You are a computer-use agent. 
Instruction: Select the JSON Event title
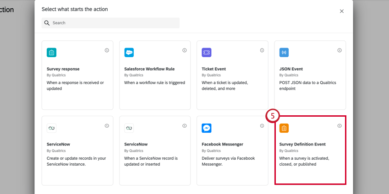pyautogui.click(x=291, y=69)
